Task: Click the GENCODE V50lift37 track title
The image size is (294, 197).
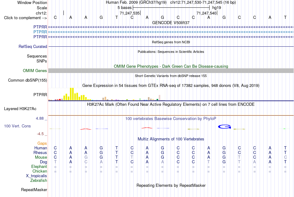Action: click(x=171, y=23)
